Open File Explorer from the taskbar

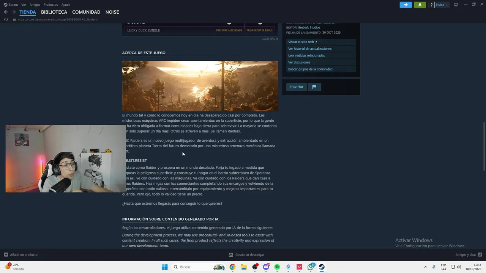coord(244,267)
